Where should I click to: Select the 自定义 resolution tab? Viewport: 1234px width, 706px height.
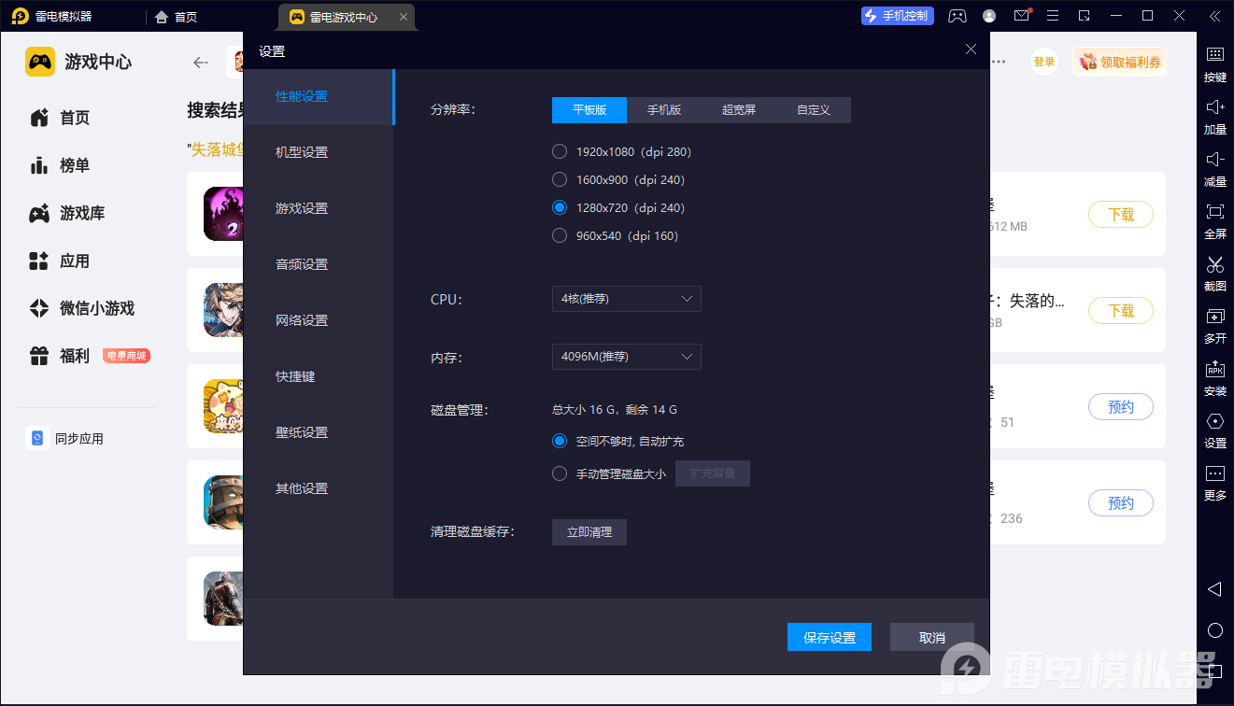(814, 110)
